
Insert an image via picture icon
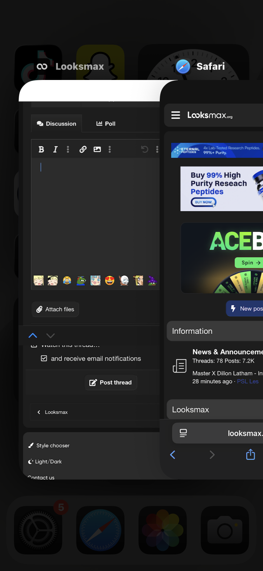point(97,149)
